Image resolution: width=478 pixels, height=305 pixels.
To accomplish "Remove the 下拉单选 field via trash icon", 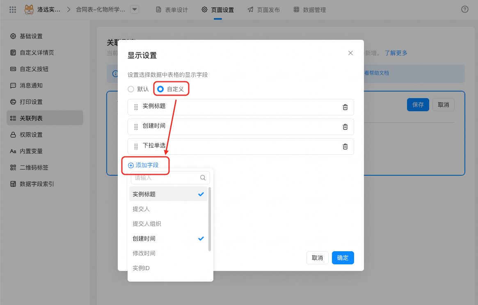I will 345,147.
